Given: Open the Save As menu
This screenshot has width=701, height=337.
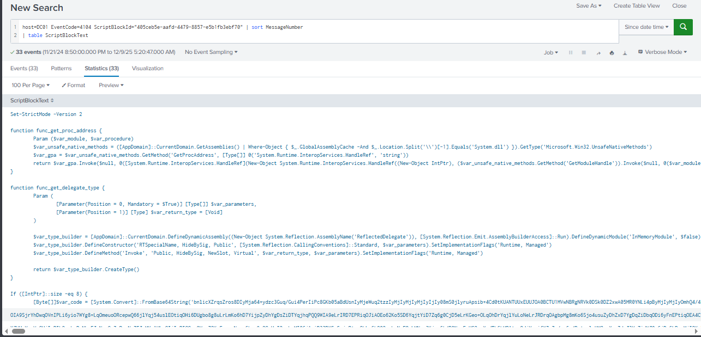Looking at the screenshot, I should point(589,6).
